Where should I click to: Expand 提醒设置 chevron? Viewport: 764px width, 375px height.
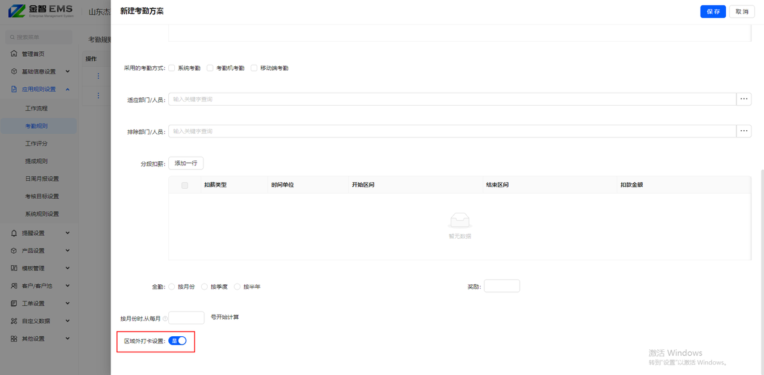click(x=67, y=233)
